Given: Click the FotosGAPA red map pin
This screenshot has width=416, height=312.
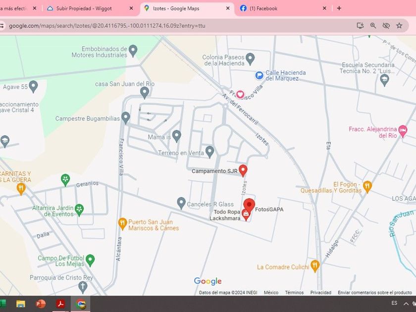Looking at the screenshot, I should (249, 205).
